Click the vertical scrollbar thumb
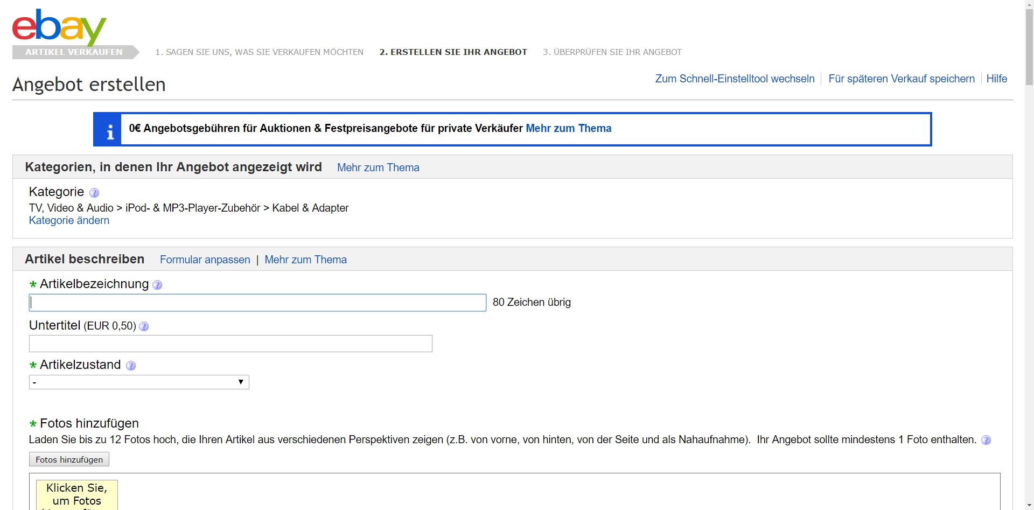The height and width of the screenshot is (510, 1034). (x=1029, y=47)
